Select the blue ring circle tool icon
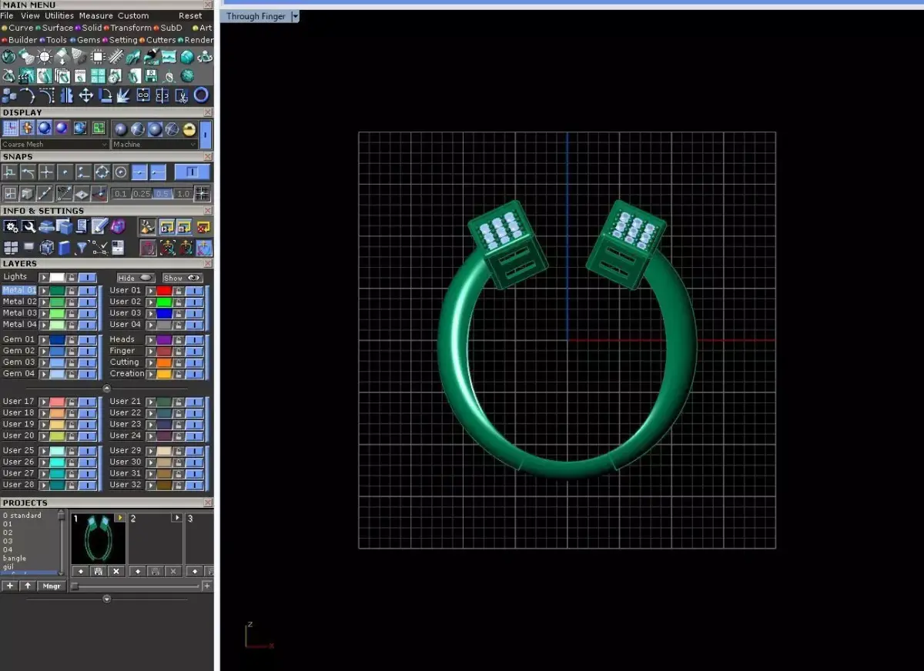This screenshot has width=924, height=671. pos(201,95)
